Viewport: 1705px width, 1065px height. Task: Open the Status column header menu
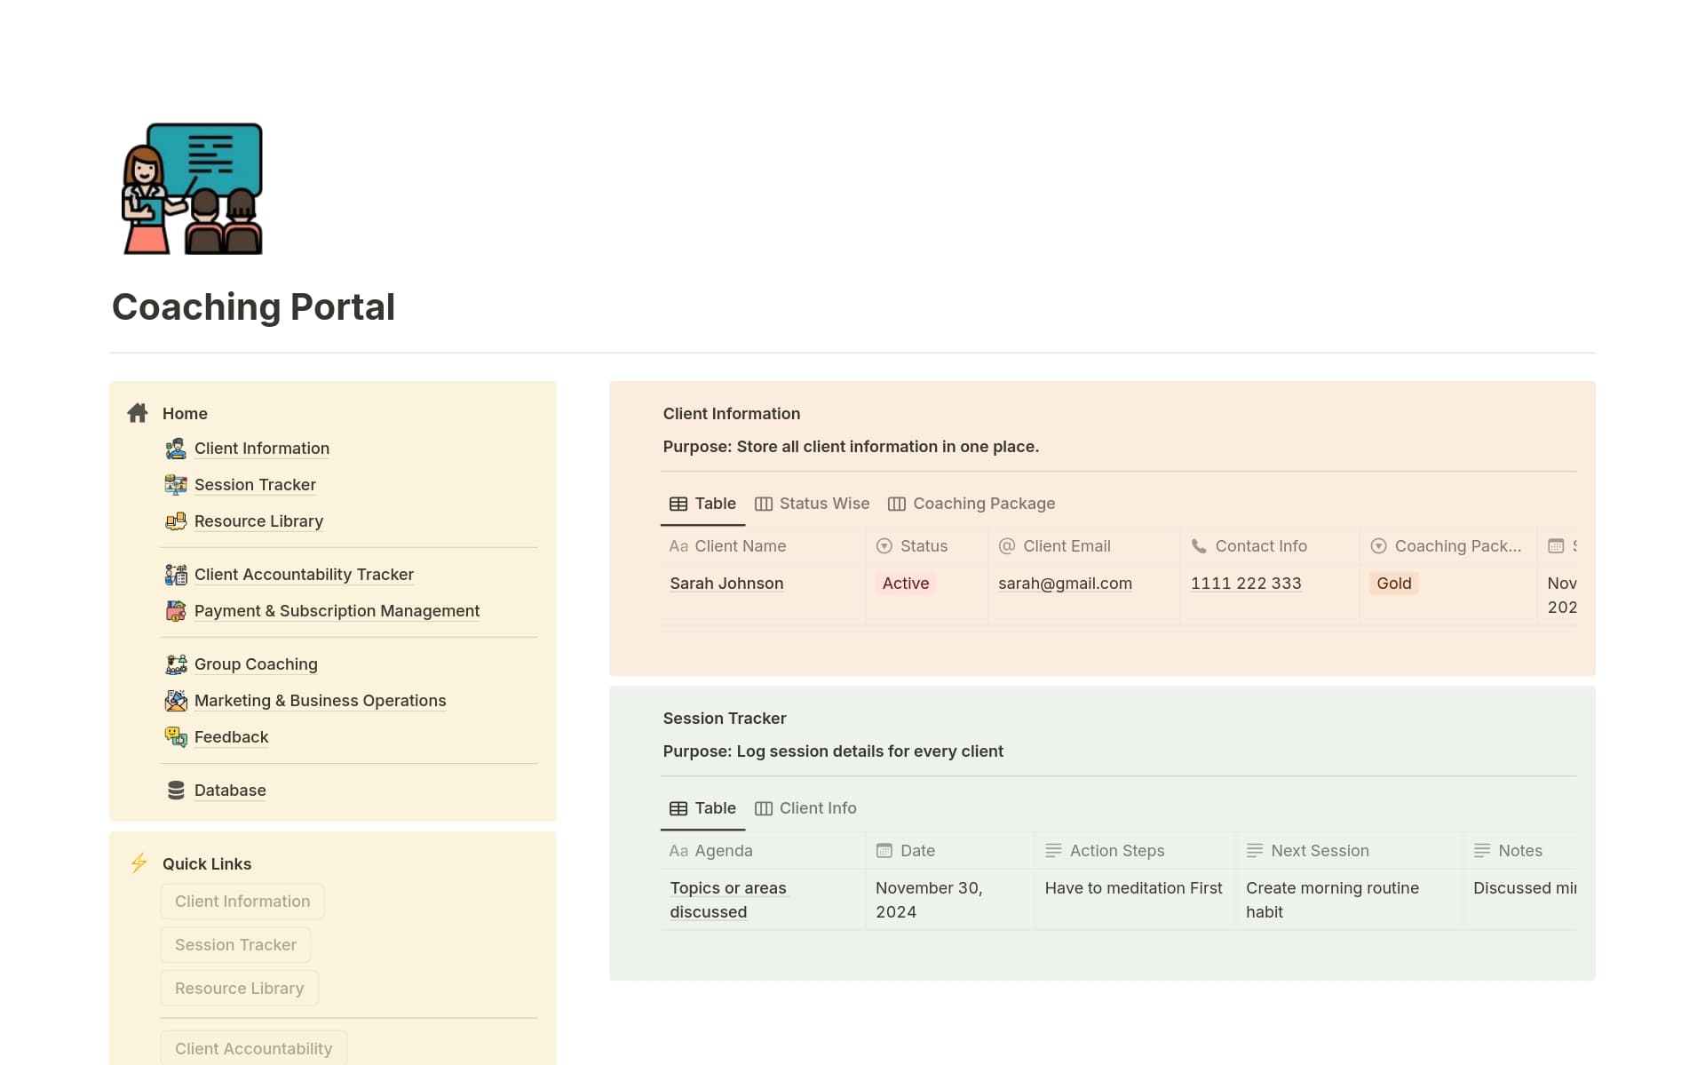coord(924,545)
